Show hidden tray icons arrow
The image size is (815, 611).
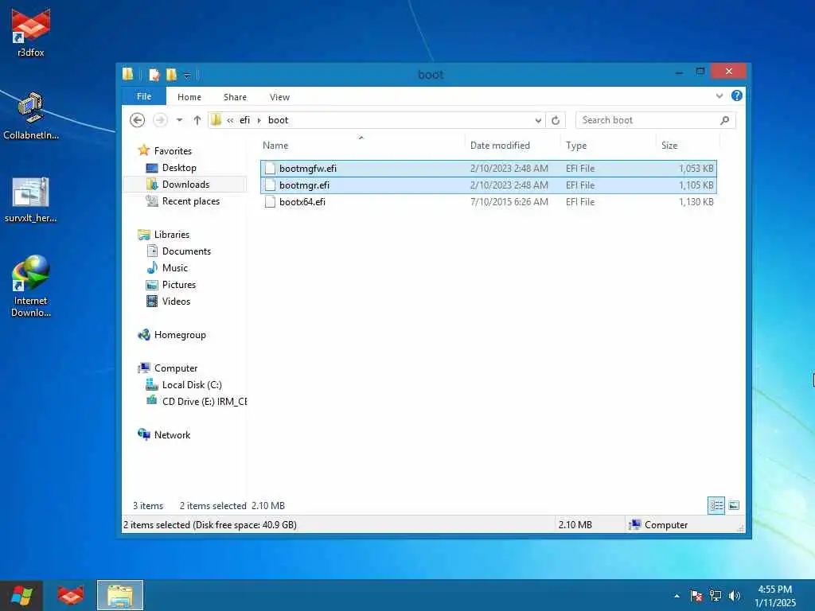pyautogui.click(x=677, y=596)
